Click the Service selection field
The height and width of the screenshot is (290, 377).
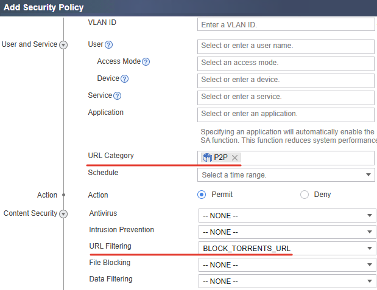click(286, 98)
